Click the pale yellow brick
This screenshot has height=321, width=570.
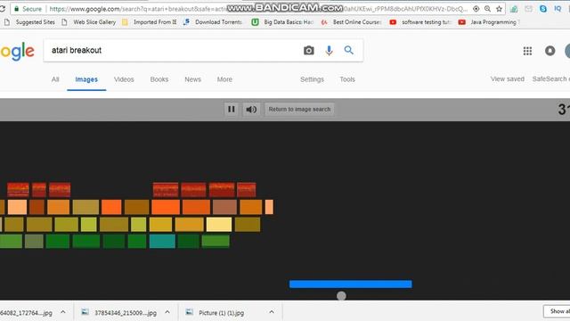(219, 224)
